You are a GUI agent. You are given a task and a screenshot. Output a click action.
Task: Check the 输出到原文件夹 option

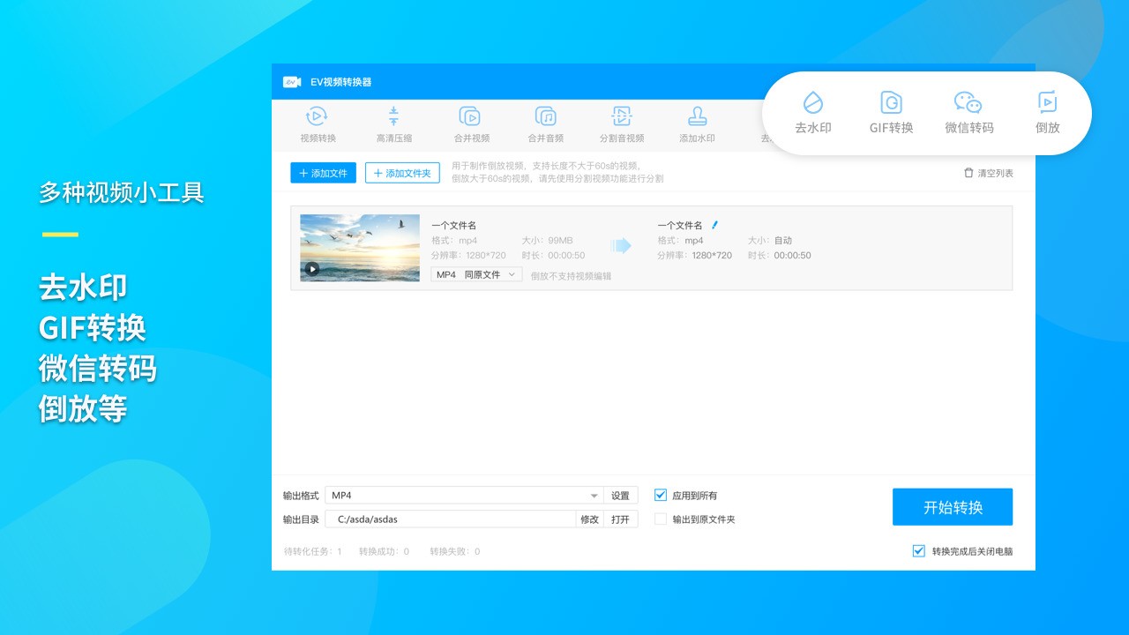tap(660, 519)
